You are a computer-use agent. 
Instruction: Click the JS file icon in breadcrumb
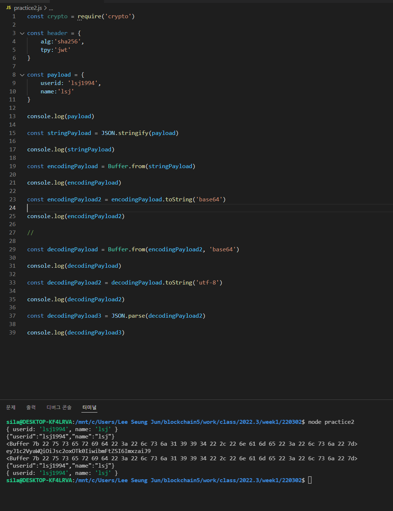(9, 8)
